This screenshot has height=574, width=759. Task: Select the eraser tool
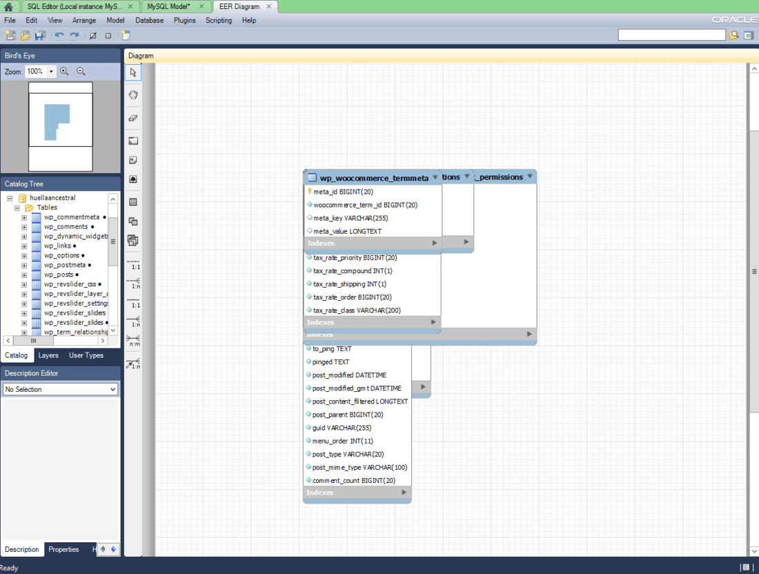(133, 117)
